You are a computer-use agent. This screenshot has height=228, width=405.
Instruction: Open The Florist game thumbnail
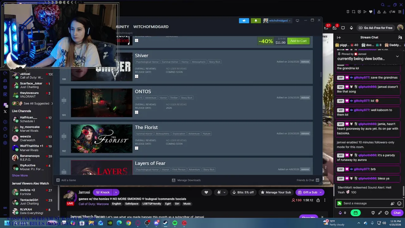[x=102, y=138]
